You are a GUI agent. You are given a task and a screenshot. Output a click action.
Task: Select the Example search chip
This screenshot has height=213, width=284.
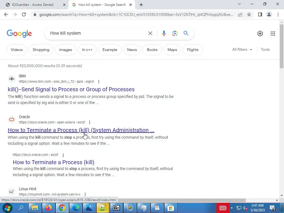pos(110,50)
